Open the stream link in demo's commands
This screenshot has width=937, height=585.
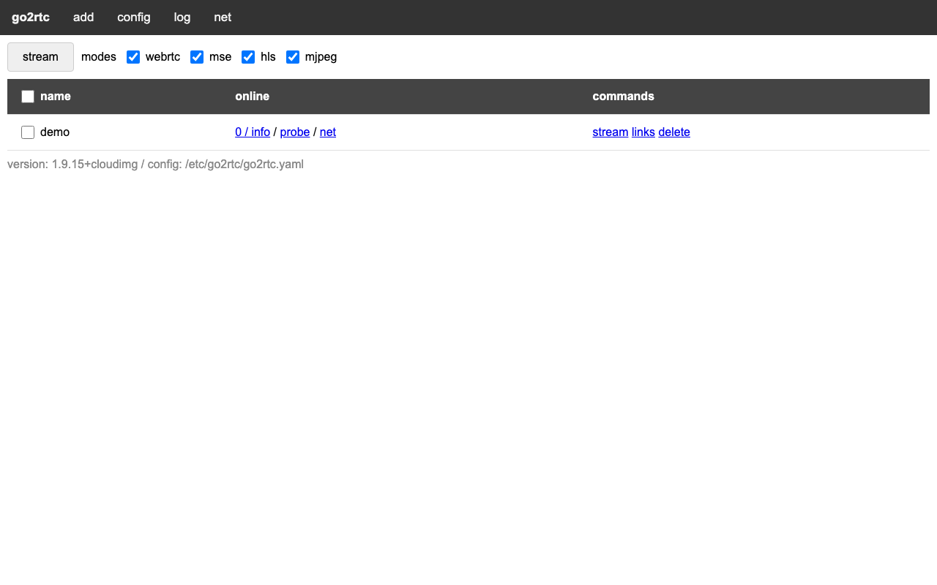(x=611, y=132)
